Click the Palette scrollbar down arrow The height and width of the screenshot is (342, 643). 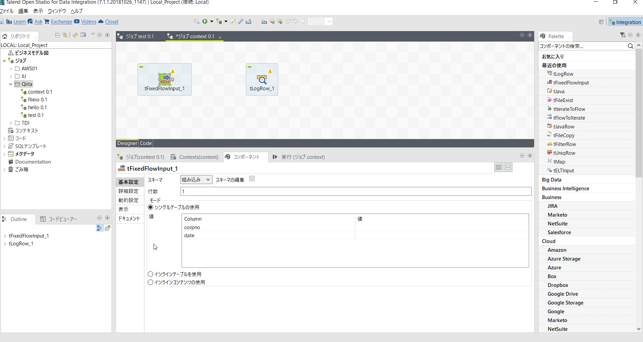pos(639,329)
